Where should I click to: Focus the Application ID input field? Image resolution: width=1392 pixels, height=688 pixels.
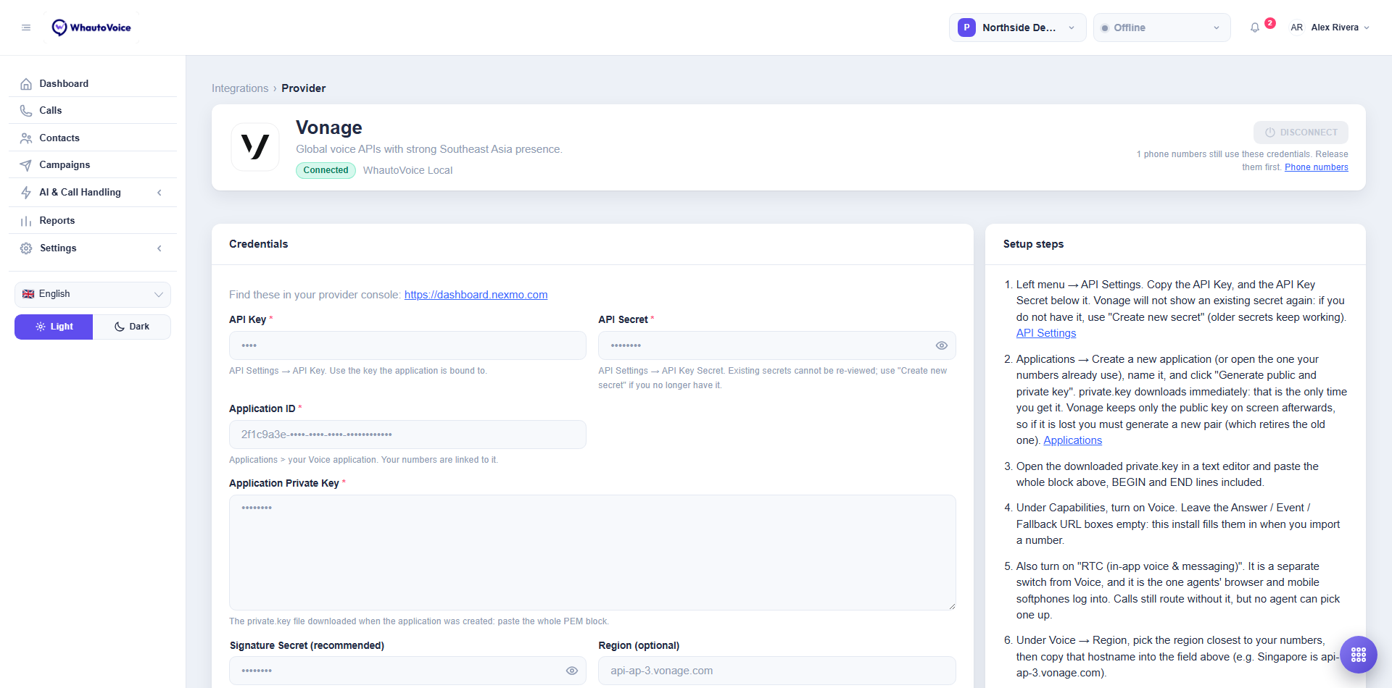pyautogui.click(x=407, y=435)
